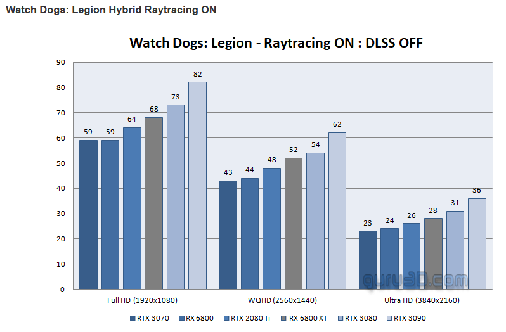Click the data value '82' above Full HD
Viewport: 506px width, 332px height.
pos(197,75)
